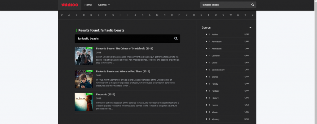Viewport: 317px width, 124px height.
Task: Click the 2016 year text
Action: tap(99, 76)
